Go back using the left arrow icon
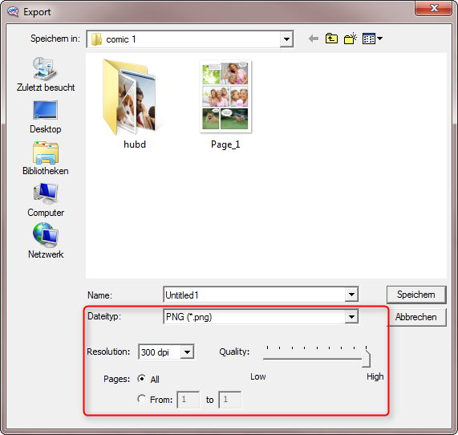Viewport: 458px width, 435px height. [314, 39]
